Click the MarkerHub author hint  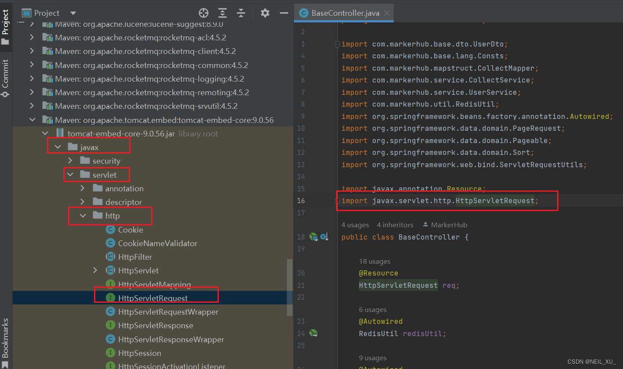coord(445,225)
